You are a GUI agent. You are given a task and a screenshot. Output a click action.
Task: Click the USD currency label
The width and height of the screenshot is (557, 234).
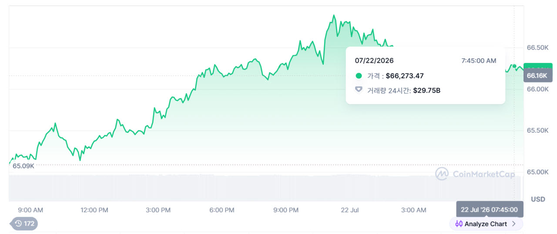(538, 200)
